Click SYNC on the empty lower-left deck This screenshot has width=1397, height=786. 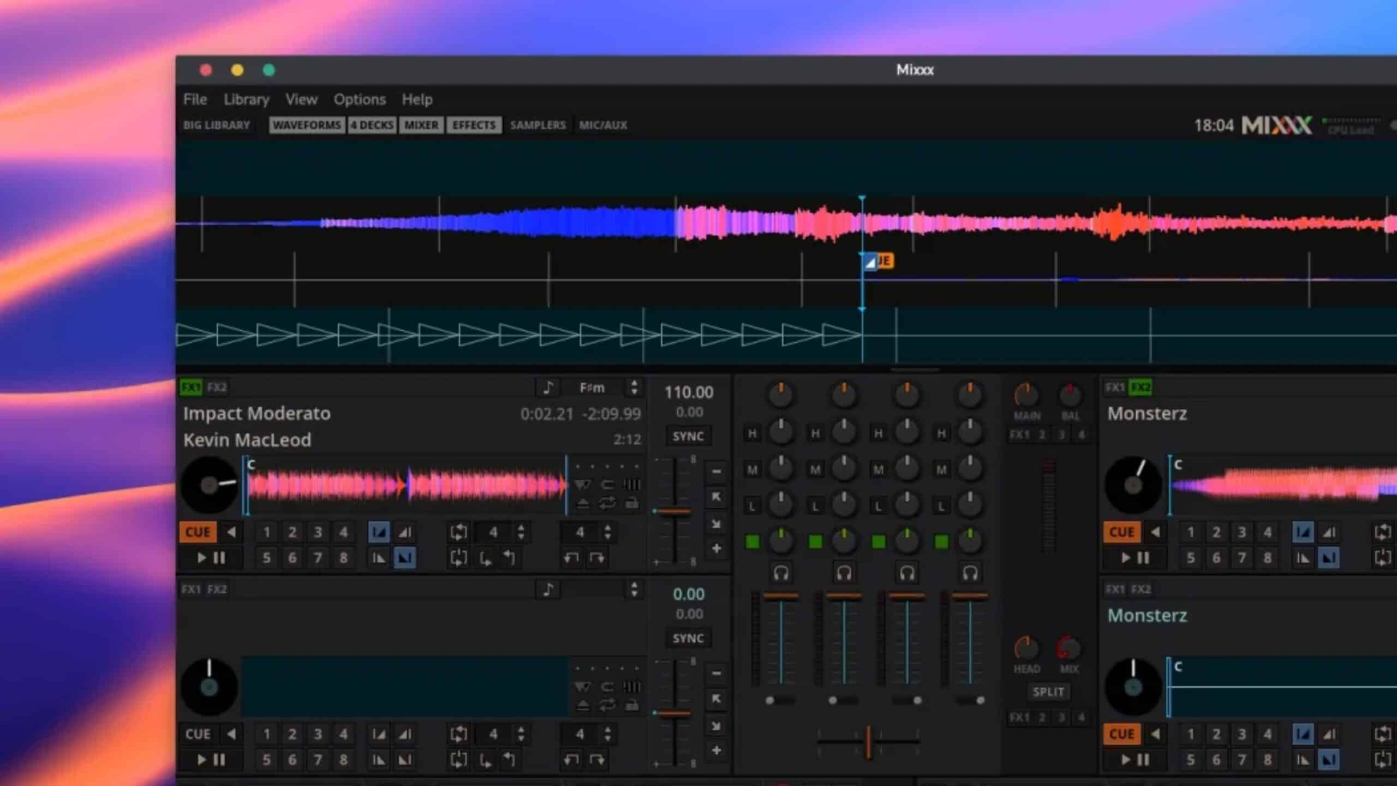(688, 638)
